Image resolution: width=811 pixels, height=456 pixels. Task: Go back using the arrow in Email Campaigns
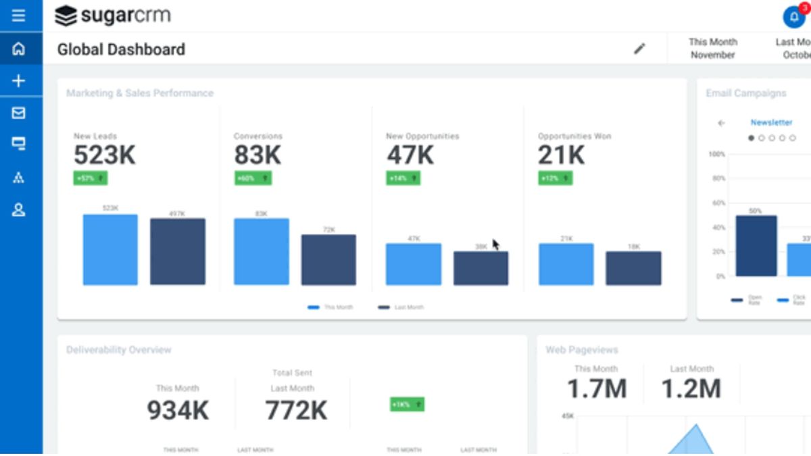(x=722, y=123)
